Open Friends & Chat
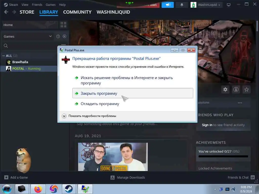 241,178
